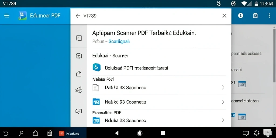
Task: Select the camera scan icon in sidebar
Action: point(79,56)
